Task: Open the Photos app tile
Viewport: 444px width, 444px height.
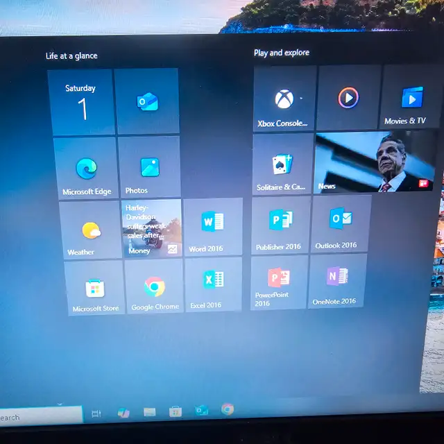Action: point(149,168)
